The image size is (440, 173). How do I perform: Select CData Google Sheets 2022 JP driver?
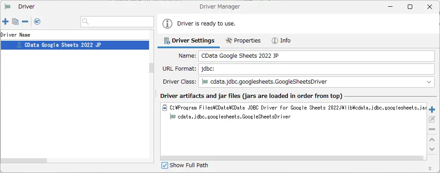coord(75,45)
